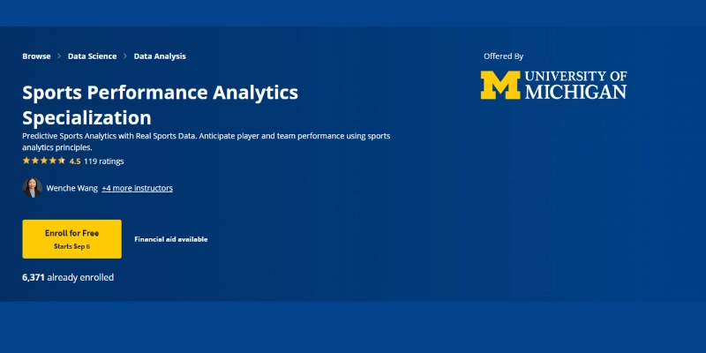Open the 119 ratings count

pyautogui.click(x=104, y=161)
